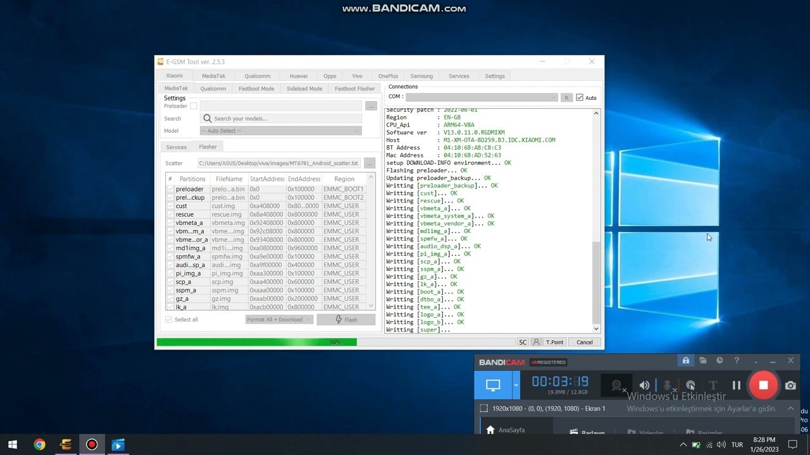Click the flashing progress bar at 56%

335,342
